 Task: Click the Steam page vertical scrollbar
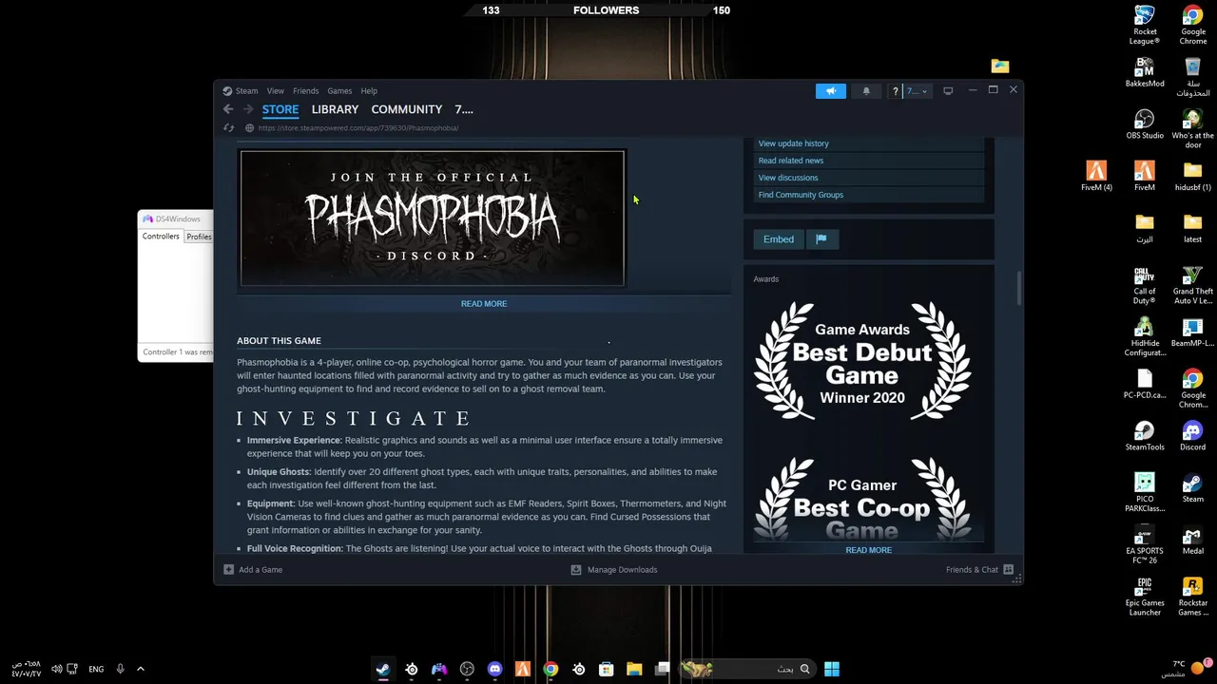[x=1019, y=289]
